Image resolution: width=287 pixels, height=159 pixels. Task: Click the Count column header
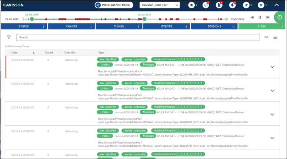coord(49,52)
